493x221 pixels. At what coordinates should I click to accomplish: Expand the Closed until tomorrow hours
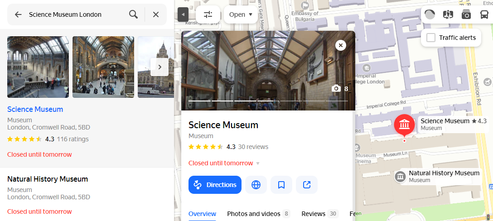click(258, 163)
